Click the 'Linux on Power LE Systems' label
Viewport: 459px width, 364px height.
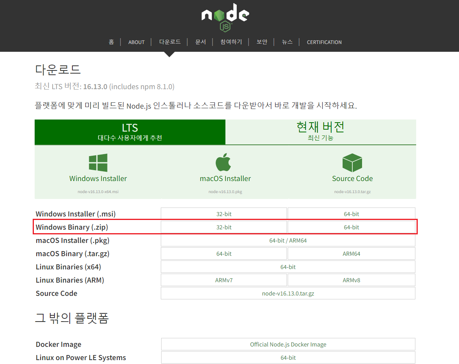(x=81, y=357)
